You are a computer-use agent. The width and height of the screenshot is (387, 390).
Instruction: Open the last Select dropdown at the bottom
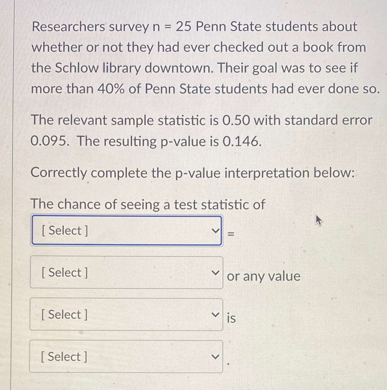click(126, 356)
